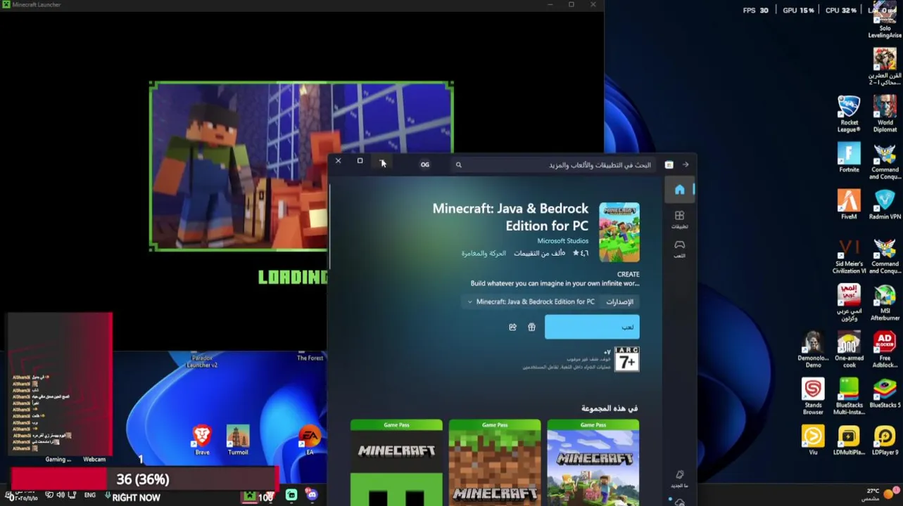Image resolution: width=903 pixels, height=506 pixels.
Task: Open BlueStacks Multi-Instance shortcut
Action: pyautogui.click(x=849, y=396)
